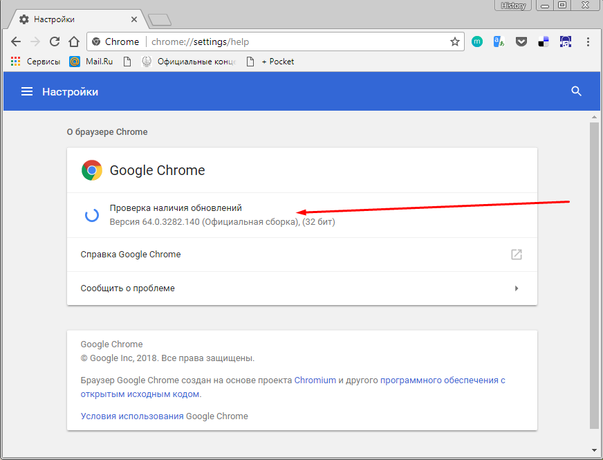
Task: Bookmark this page with star icon
Action: [x=454, y=42]
